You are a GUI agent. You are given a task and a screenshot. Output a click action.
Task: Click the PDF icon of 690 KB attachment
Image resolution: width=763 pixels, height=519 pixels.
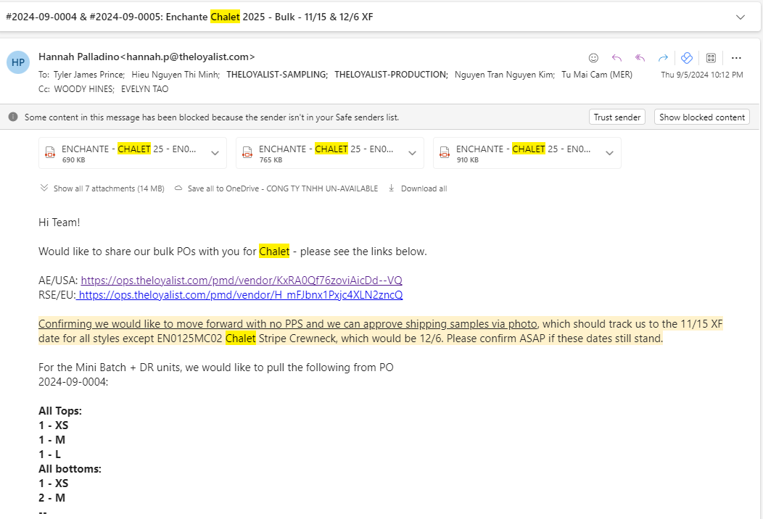click(x=50, y=153)
